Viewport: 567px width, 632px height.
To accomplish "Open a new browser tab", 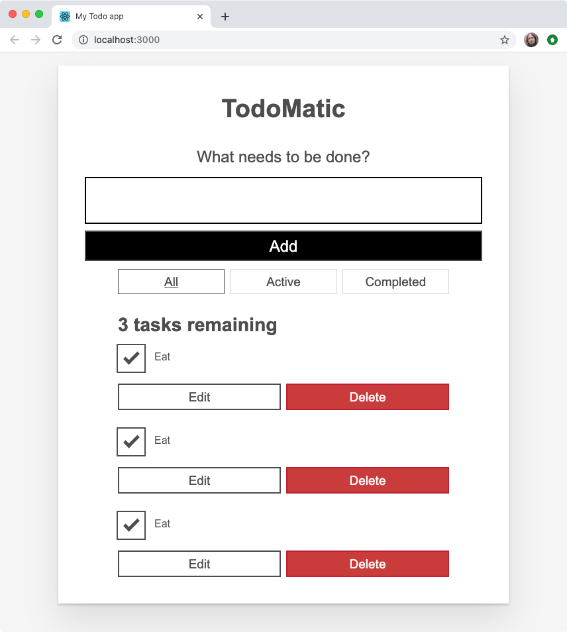I will [225, 17].
